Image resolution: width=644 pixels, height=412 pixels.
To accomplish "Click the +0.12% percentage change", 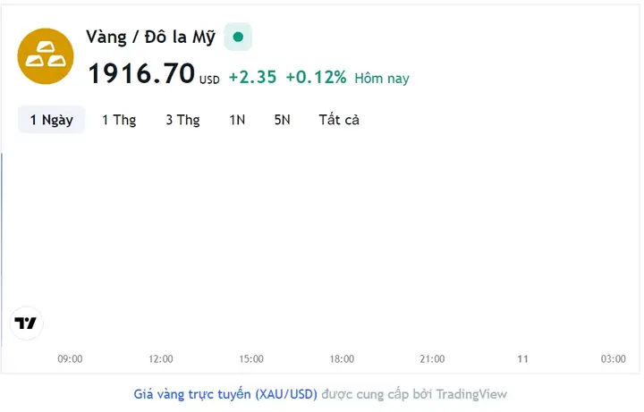I will 316,77.
